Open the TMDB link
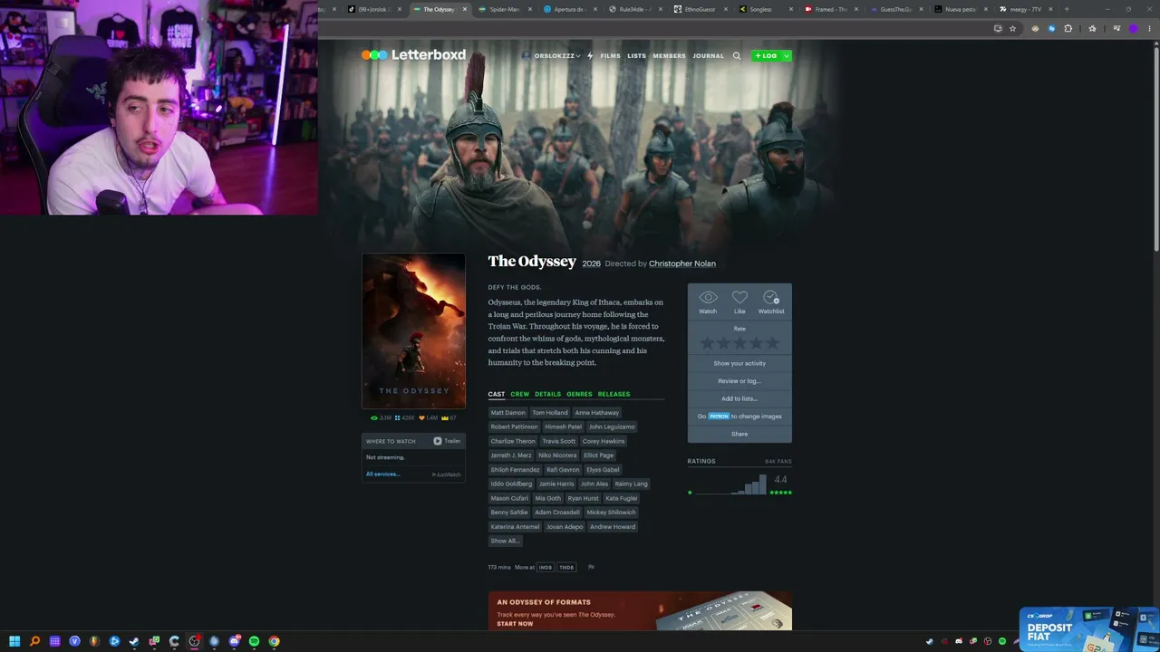 (566, 568)
